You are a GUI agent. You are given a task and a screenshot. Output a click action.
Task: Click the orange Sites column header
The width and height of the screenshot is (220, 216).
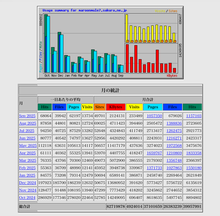point(100,107)
